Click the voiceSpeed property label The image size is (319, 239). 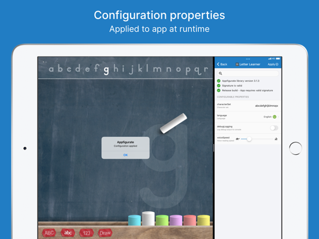(223, 137)
